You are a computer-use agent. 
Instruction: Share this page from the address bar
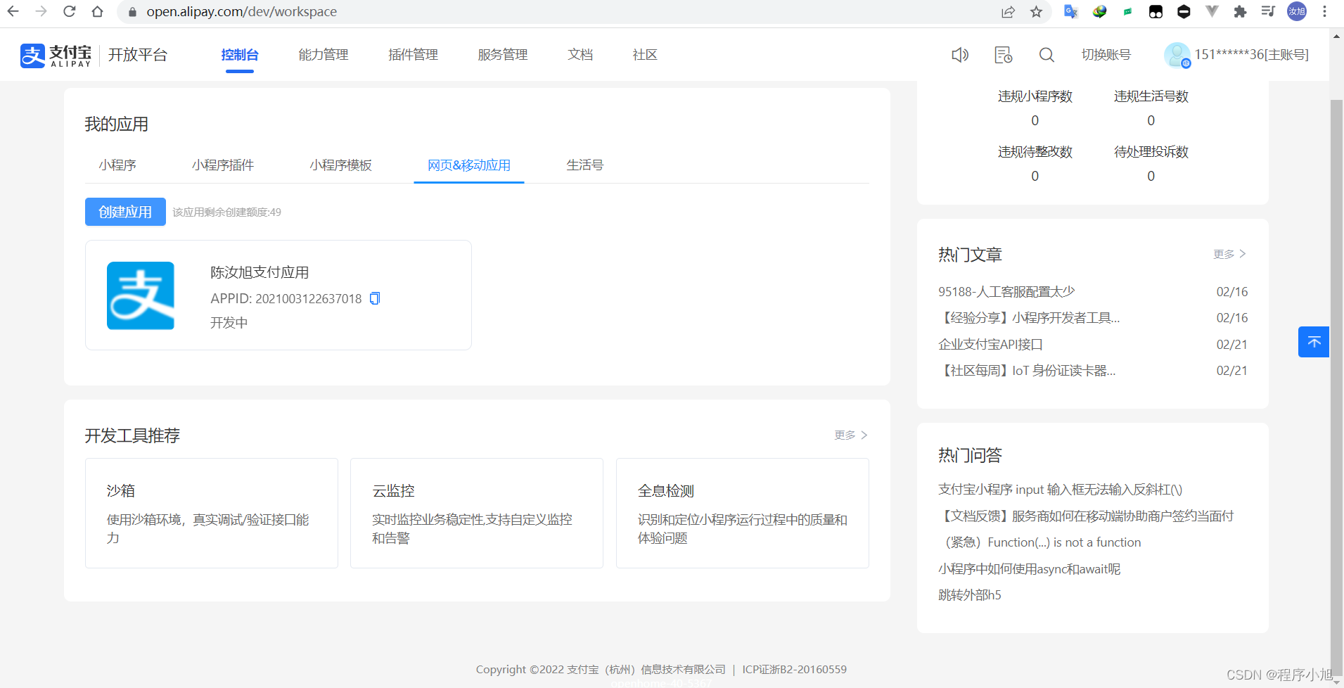tap(1008, 11)
